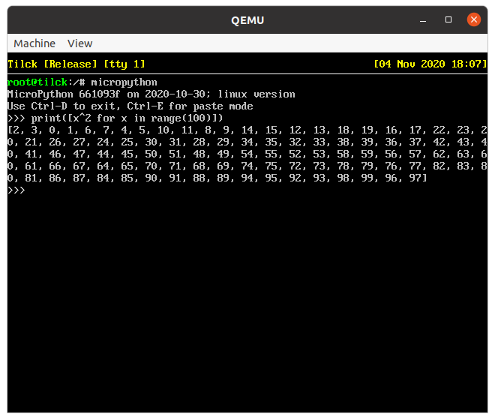Open the View menu
Screen dimensions: 495x420
tap(79, 43)
